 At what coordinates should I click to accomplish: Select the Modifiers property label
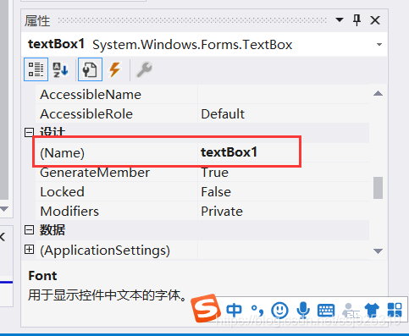69,212
